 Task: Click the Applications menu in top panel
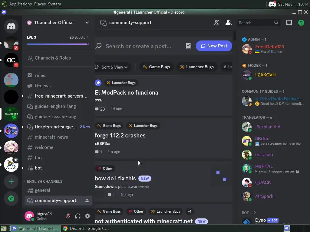[x=20, y=4]
